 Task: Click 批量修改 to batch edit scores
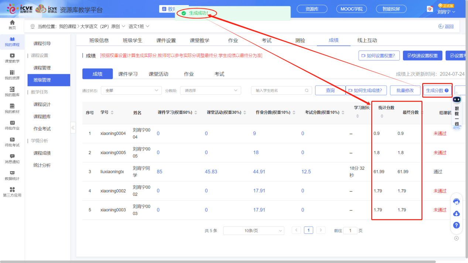405,90
